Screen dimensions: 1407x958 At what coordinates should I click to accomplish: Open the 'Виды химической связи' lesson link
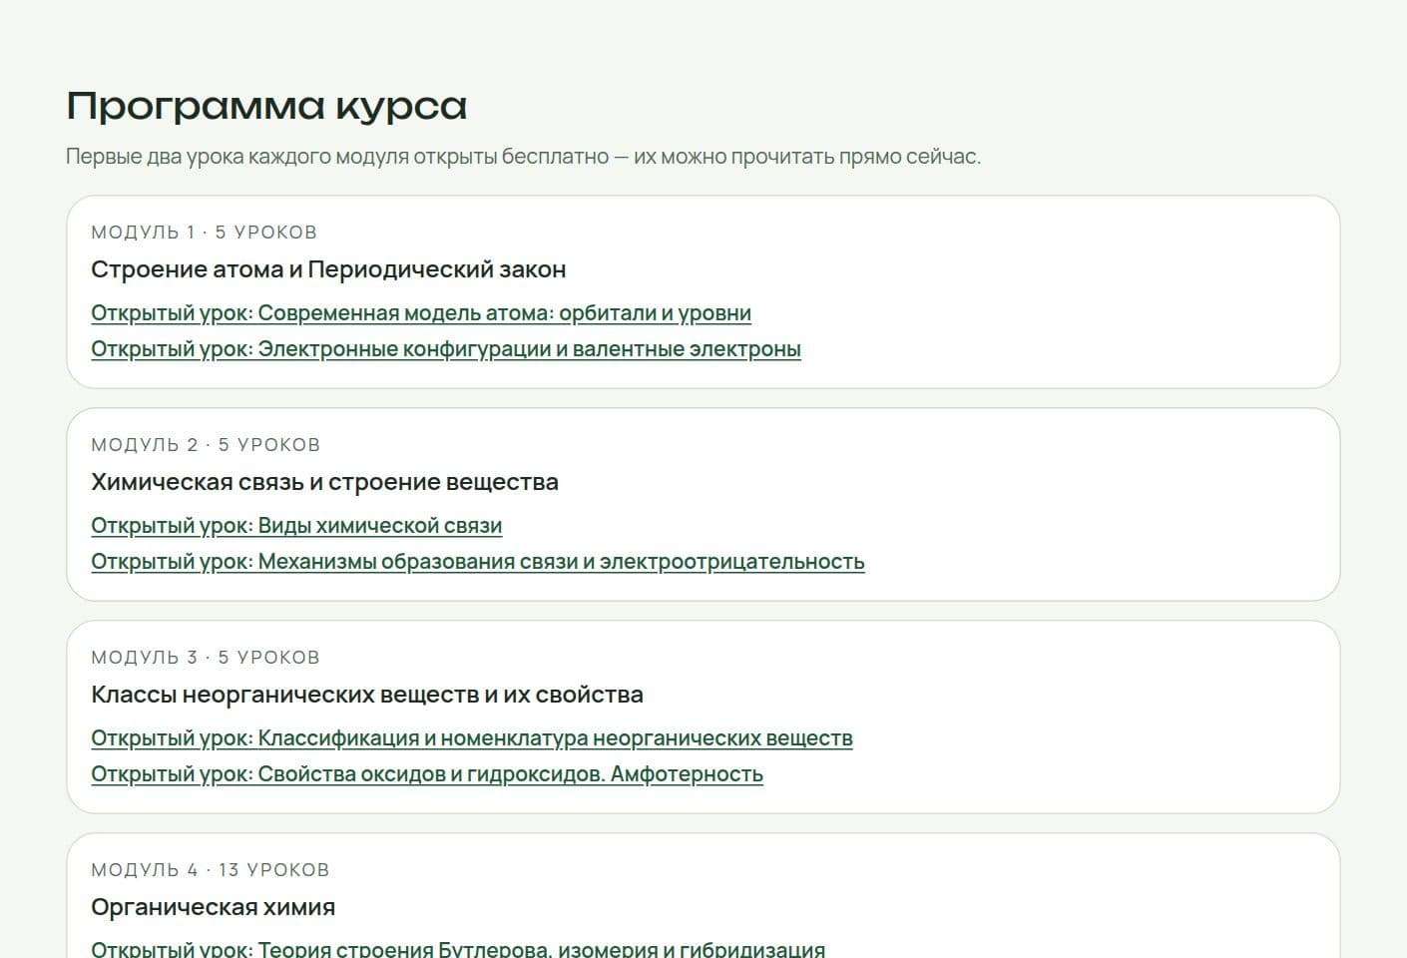pos(296,526)
